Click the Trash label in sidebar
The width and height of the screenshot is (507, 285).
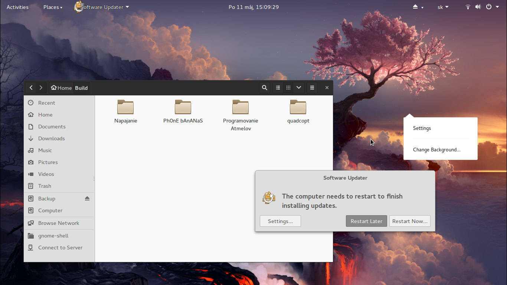pyautogui.click(x=45, y=186)
